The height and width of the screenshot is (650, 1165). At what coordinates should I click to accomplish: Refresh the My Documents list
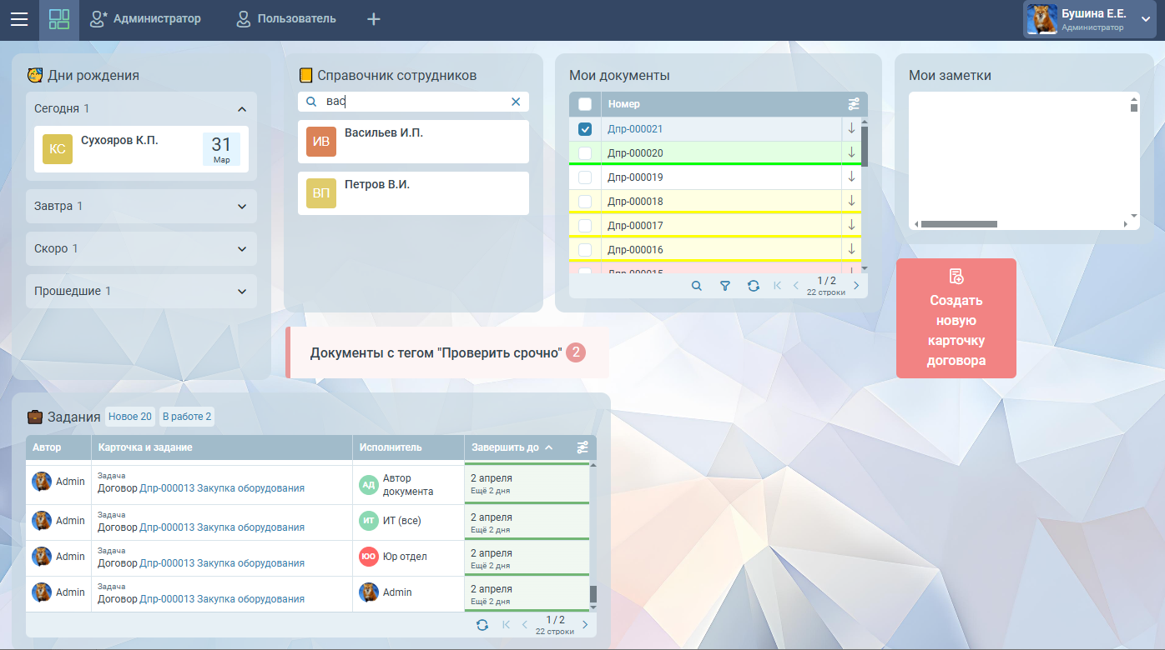[x=754, y=286]
